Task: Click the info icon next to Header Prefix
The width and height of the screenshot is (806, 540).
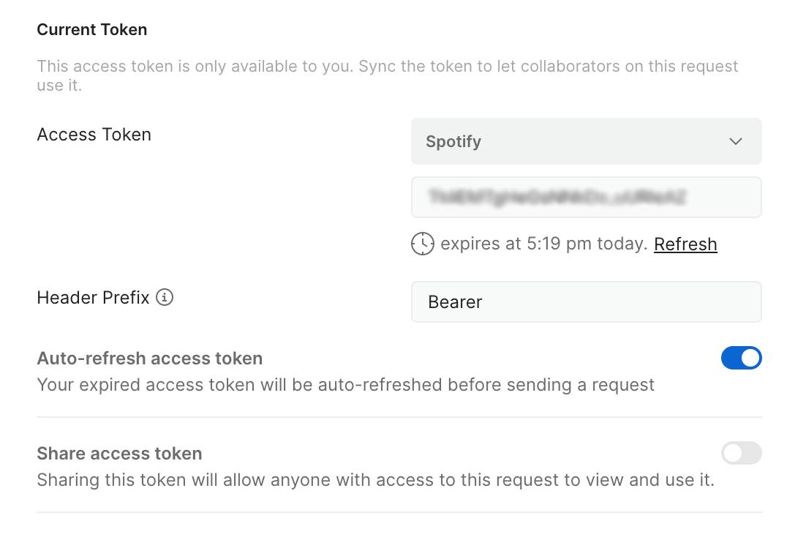Action: (x=165, y=298)
